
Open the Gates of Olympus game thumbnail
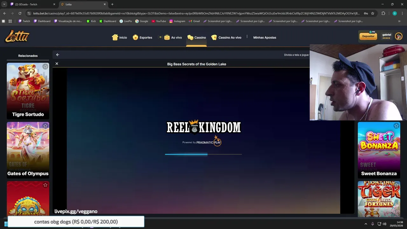28,150
